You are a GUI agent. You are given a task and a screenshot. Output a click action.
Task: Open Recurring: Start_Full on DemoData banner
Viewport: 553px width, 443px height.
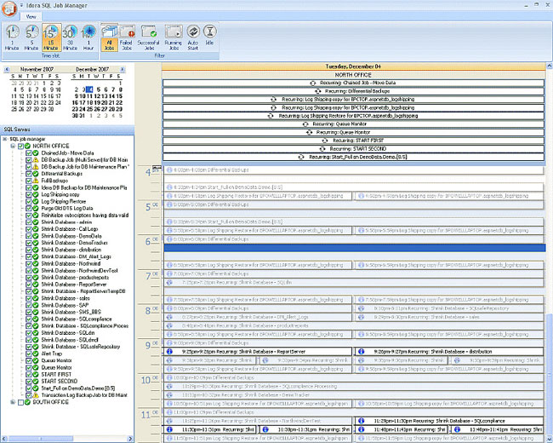point(353,157)
